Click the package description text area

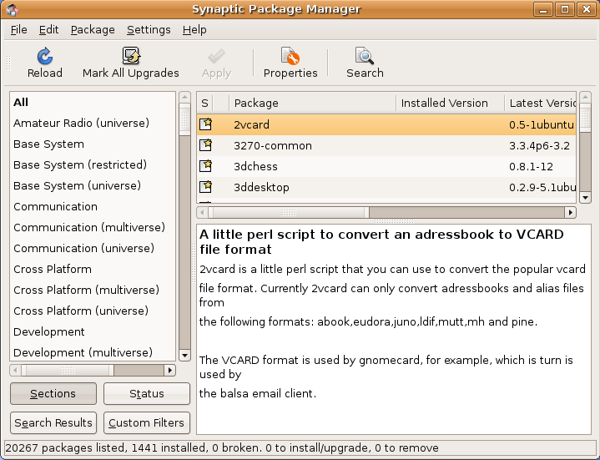point(394,329)
